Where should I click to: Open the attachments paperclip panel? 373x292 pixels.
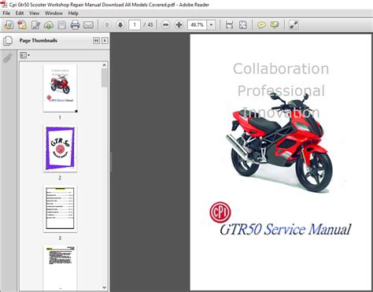(8, 58)
